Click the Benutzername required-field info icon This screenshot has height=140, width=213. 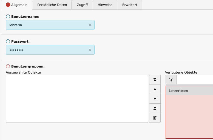tap(8, 16)
